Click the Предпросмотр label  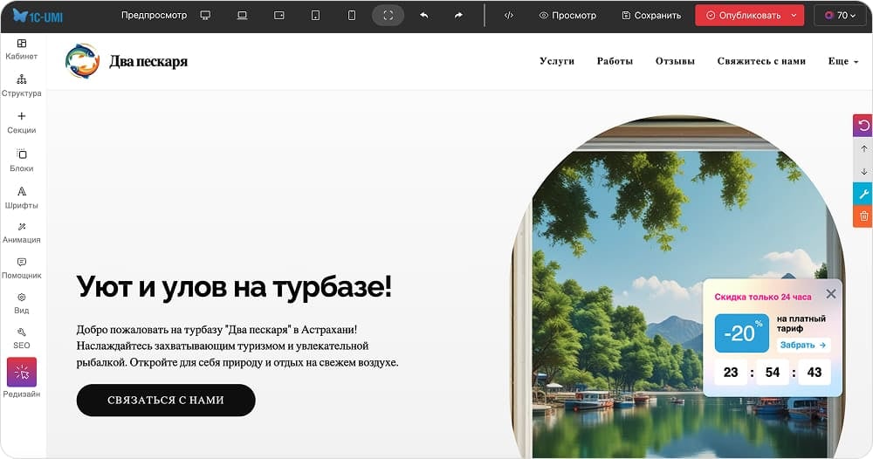point(155,16)
